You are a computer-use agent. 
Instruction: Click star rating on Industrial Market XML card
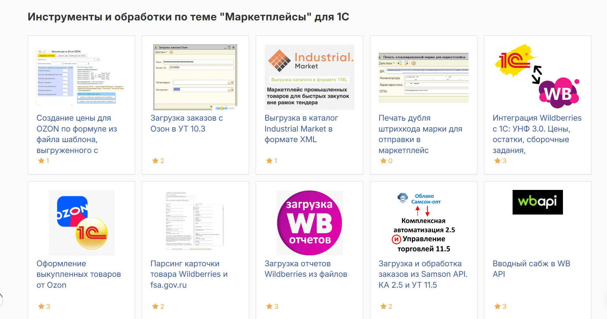272,161
